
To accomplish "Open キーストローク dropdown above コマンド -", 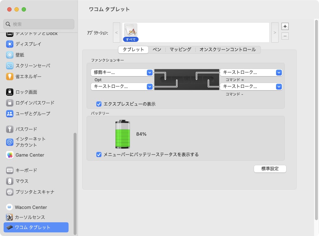I will (x=251, y=87).
